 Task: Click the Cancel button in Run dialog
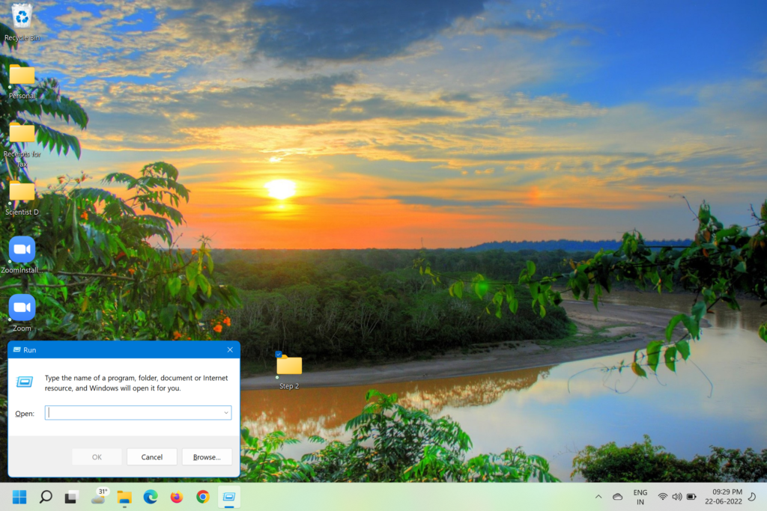pyautogui.click(x=152, y=457)
